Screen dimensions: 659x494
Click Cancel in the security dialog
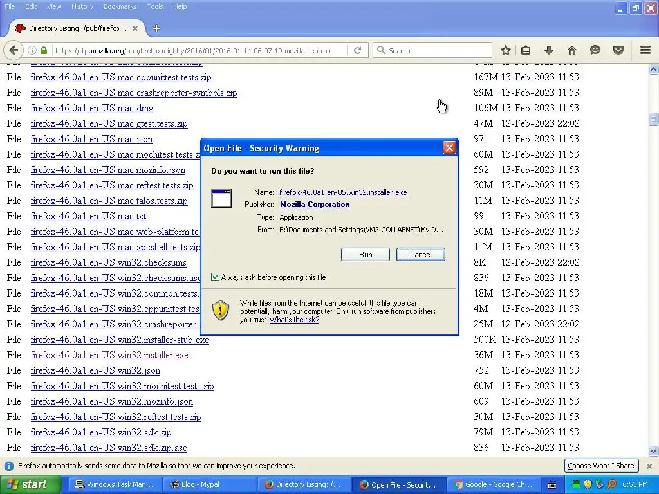[x=420, y=255]
